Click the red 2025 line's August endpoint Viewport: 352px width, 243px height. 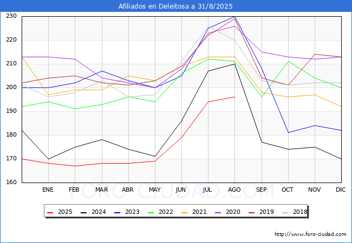coord(235,97)
